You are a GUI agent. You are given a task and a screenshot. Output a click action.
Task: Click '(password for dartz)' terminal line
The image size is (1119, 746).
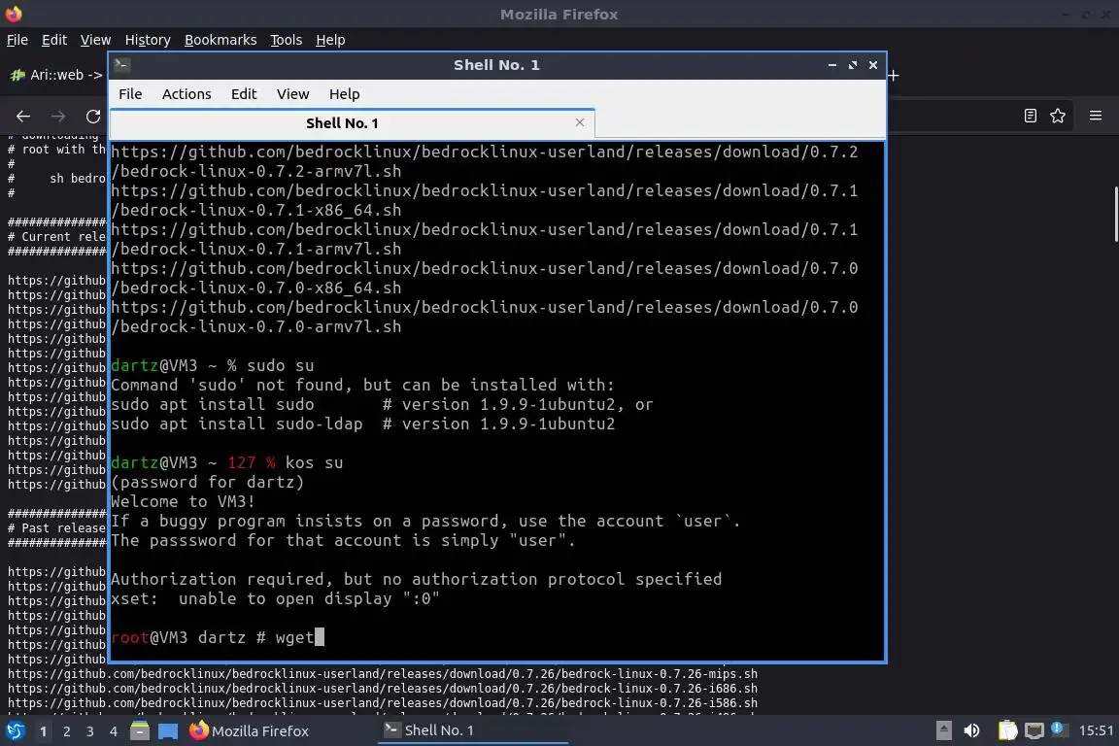click(x=208, y=482)
